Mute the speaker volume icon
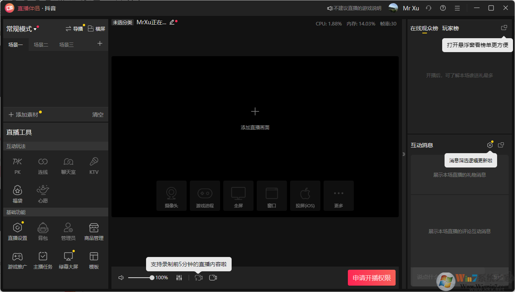Viewport: 515px width, 292px height. [x=121, y=278]
